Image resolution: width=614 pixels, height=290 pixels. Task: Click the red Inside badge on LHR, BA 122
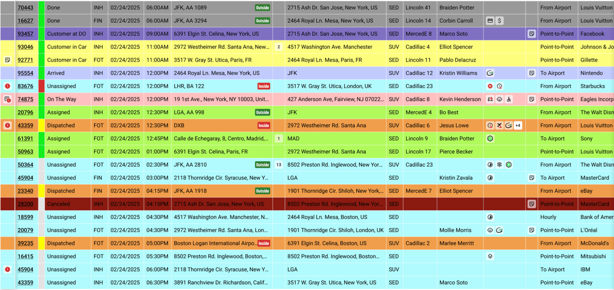(x=263, y=86)
